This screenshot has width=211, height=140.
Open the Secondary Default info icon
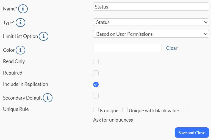coord(48,98)
